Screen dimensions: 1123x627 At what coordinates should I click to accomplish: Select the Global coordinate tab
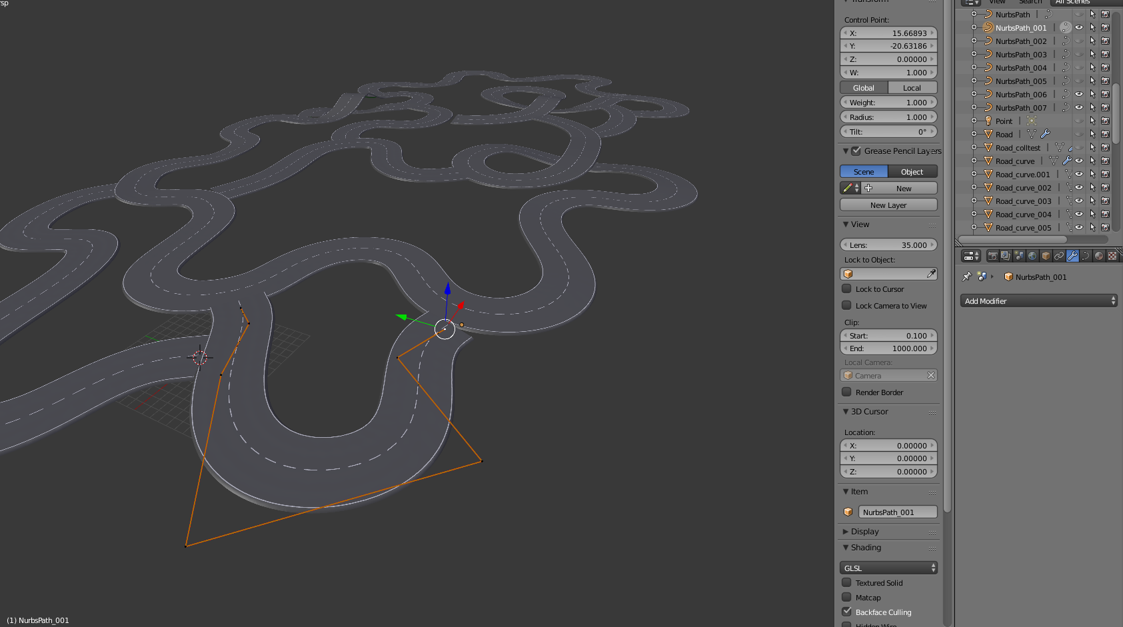(x=864, y=87)
